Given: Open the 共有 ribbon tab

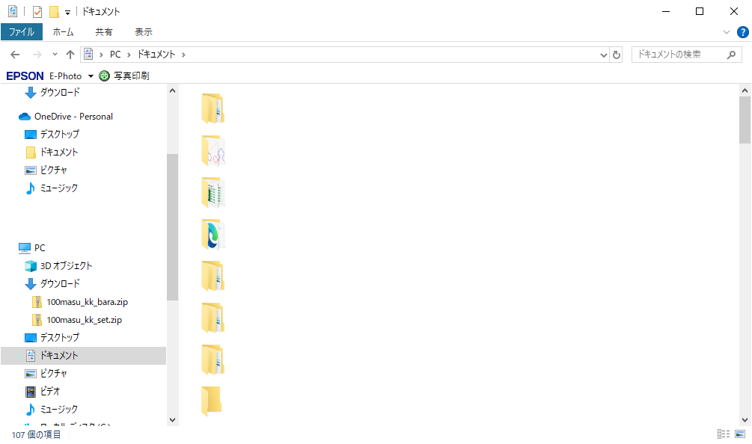Looking at the screenshot, I should 103,32.
